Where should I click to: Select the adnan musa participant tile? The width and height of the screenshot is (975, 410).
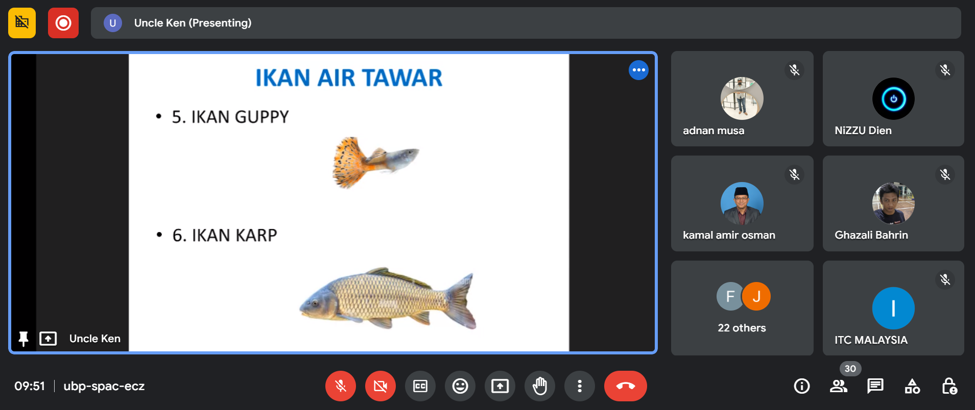click(742, 98)
